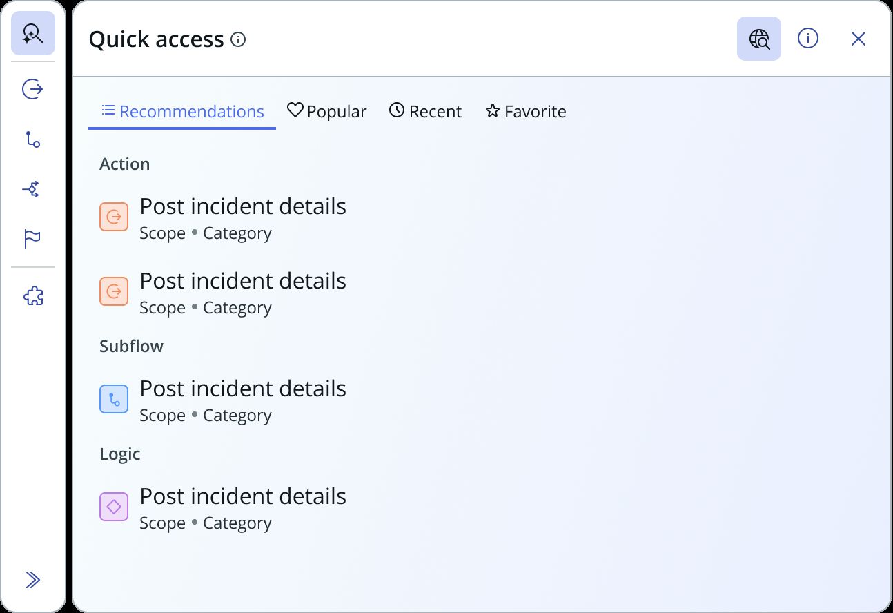Click the circled info button in the header
Image resolution: width=893 pixels, height=613 pixels.
(x=808, y=39)
